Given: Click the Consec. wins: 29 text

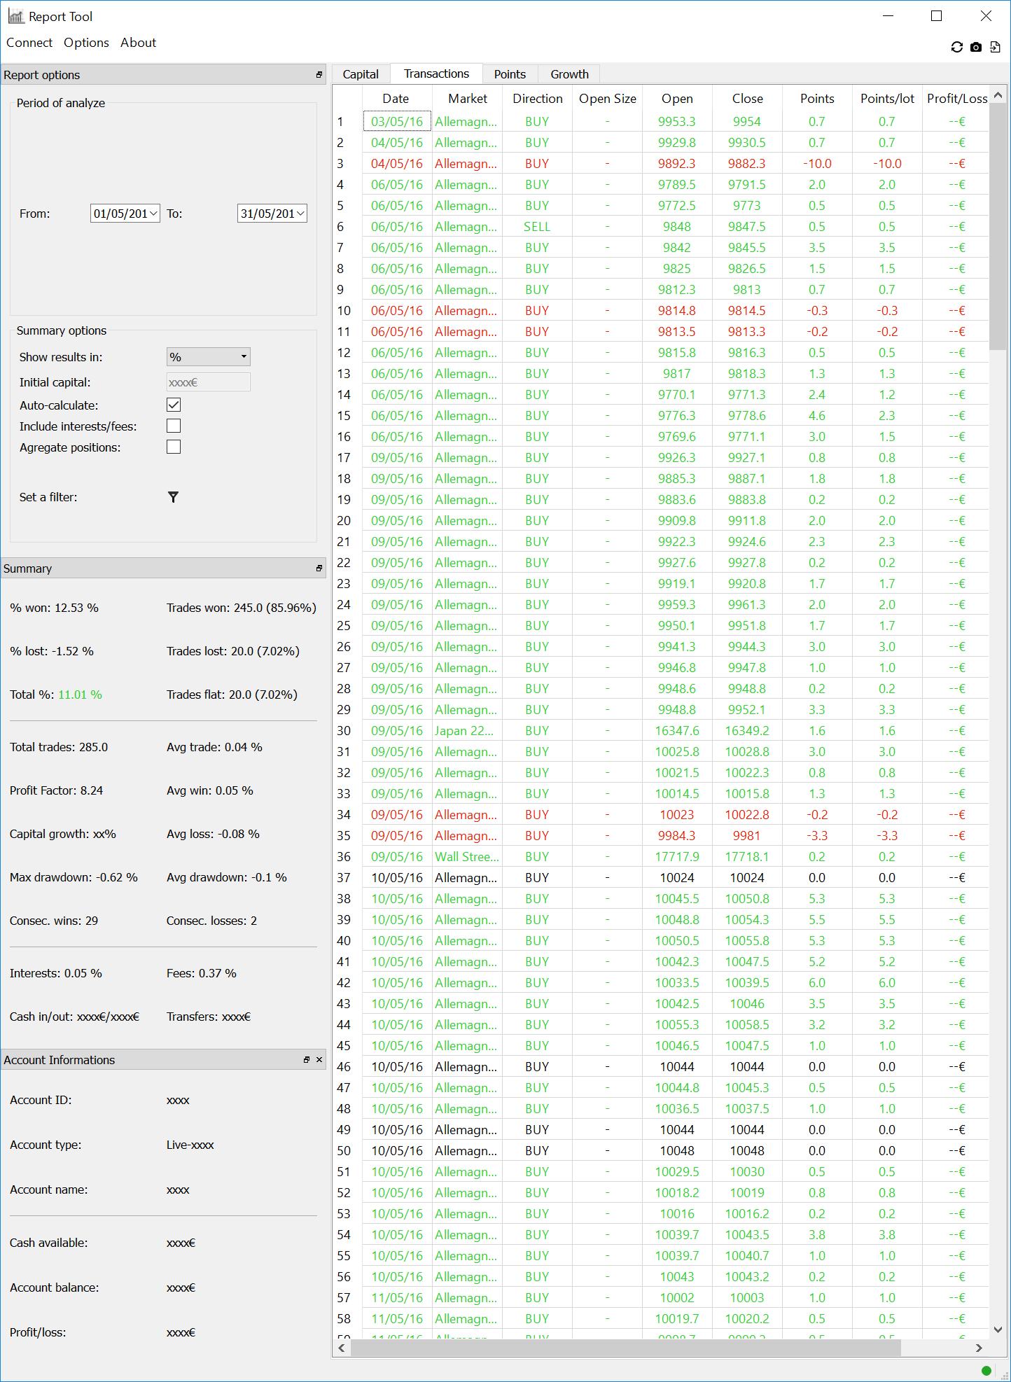Looking at the screenshot, I should (x=54, y=921).
